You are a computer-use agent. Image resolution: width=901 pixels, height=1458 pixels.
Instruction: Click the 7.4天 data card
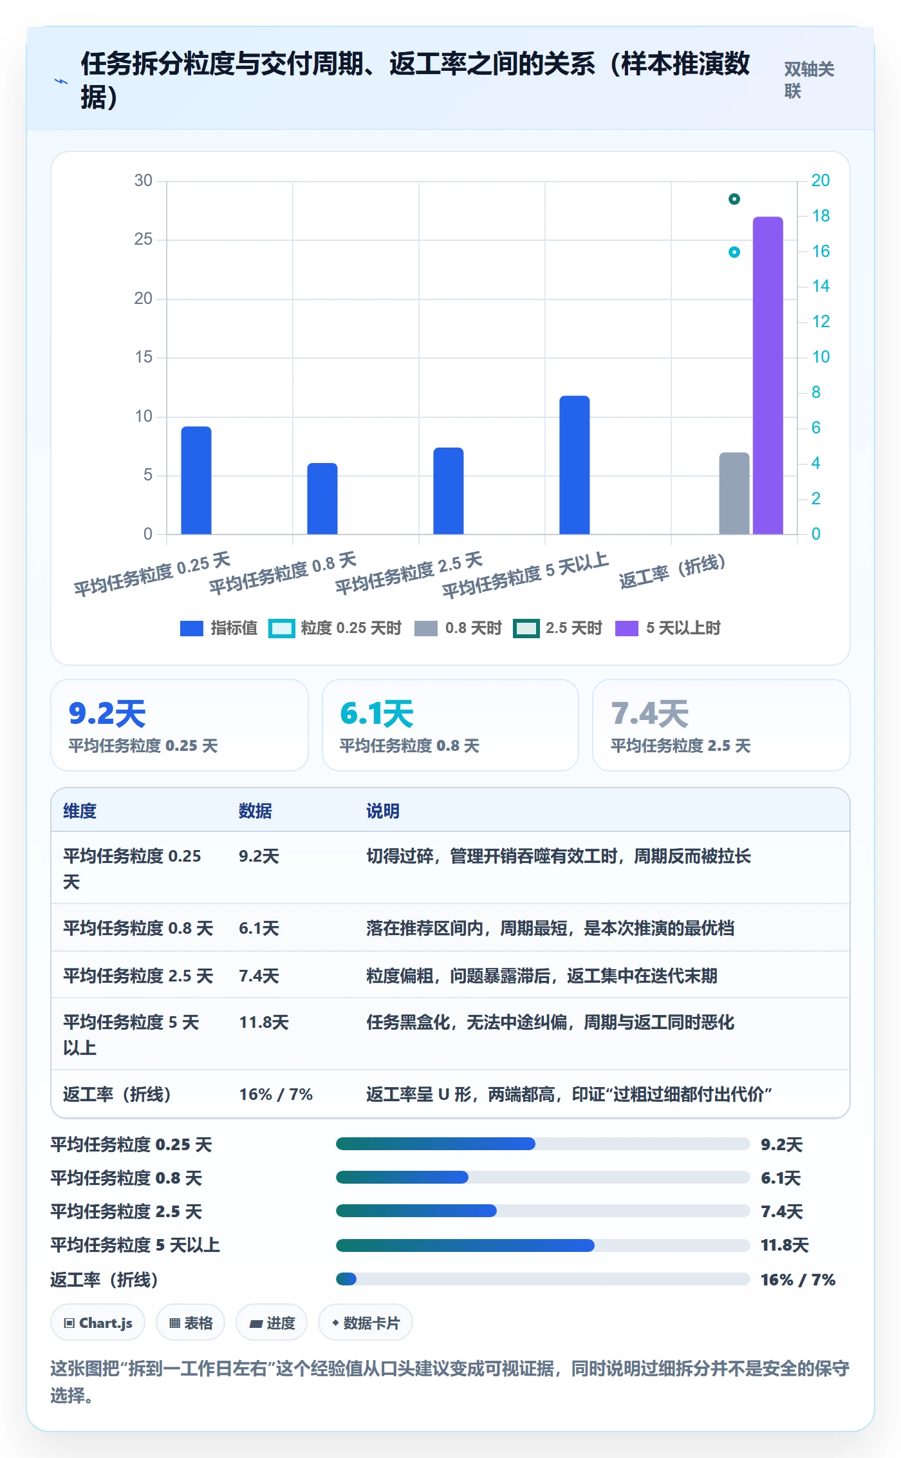coord(721,725)
